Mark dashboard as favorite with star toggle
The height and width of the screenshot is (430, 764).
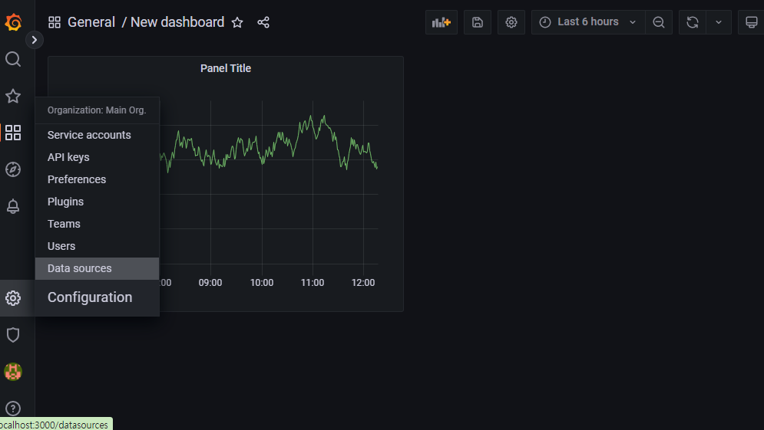point(237,22)
